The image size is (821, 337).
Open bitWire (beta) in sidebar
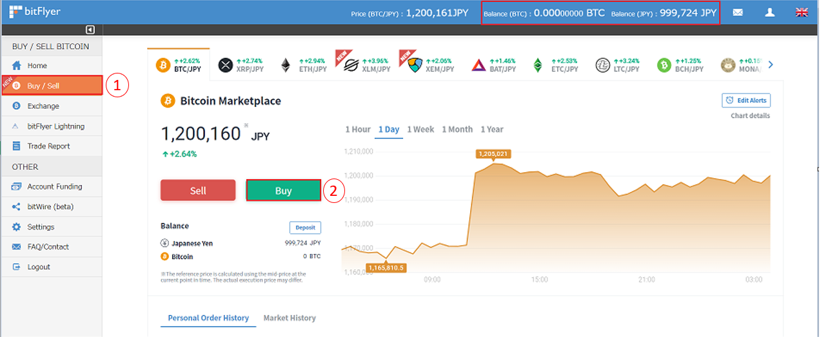(x=52, y=207)
